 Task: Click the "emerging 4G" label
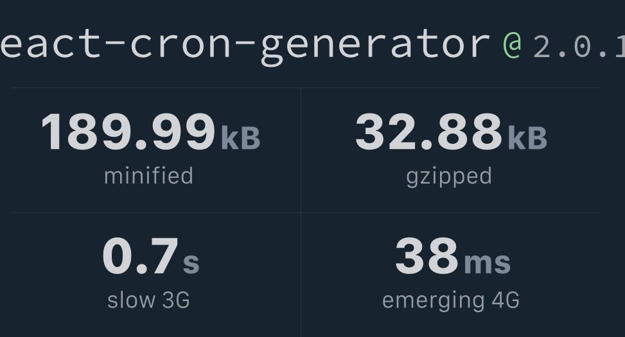450,300
